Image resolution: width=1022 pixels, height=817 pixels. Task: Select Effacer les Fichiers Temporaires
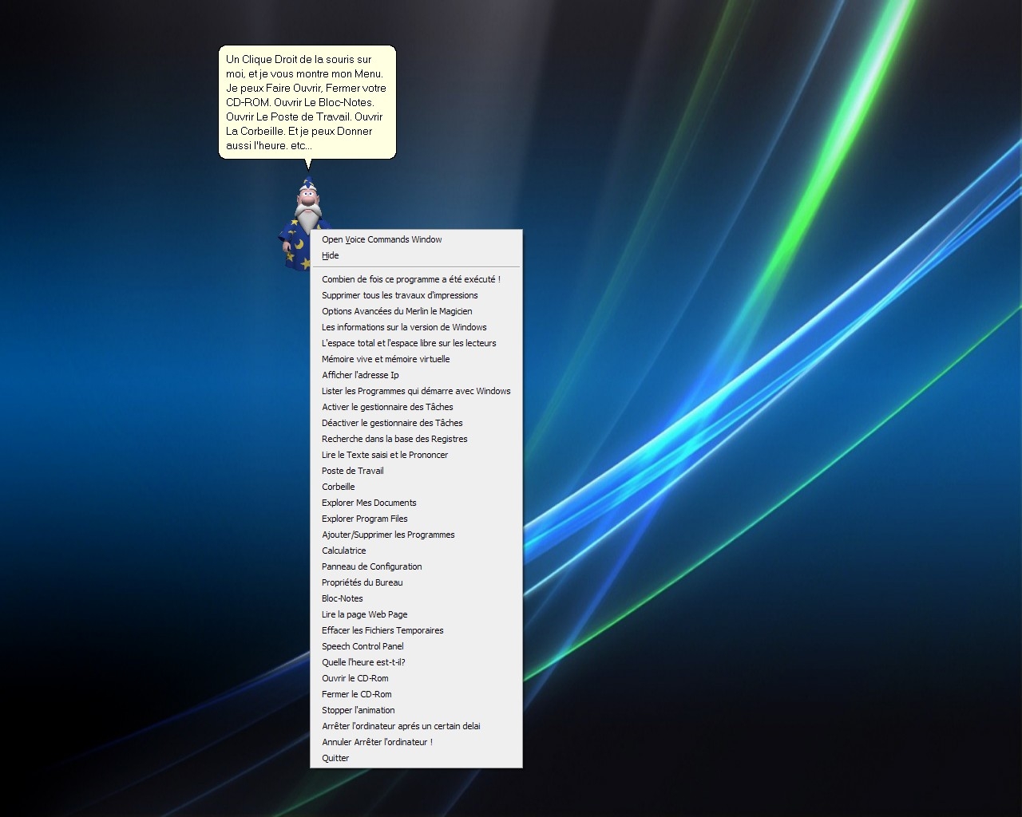pos(416,630)
